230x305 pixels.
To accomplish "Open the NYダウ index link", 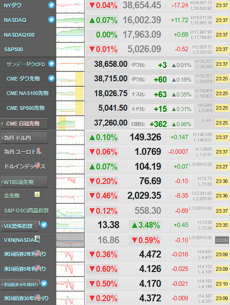I will tap(13, 5).
